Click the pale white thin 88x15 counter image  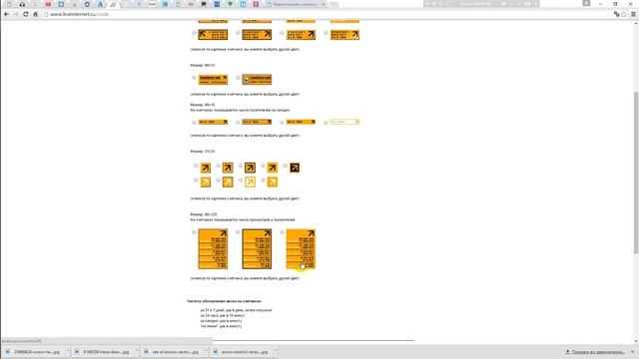point(344,122)
